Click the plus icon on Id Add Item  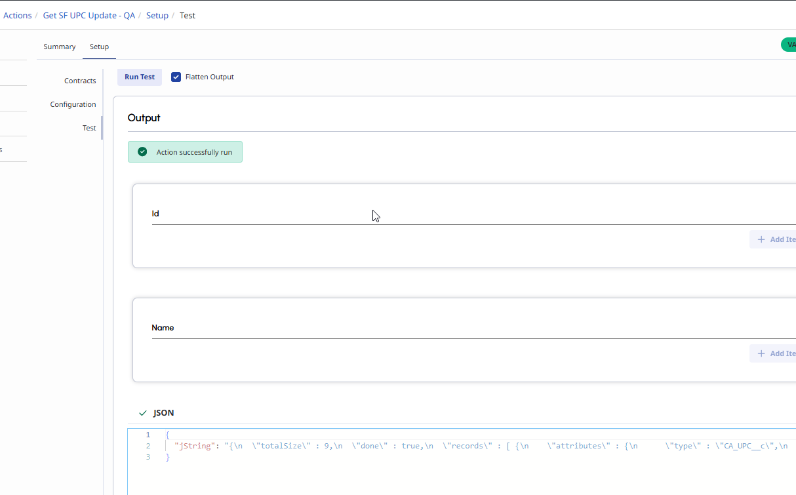pos(761,239)
